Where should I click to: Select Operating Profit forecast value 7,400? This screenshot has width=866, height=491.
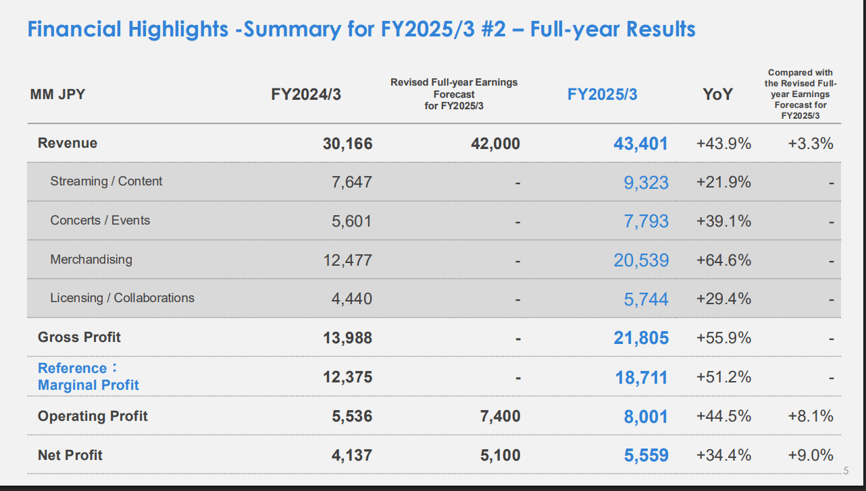501,416
